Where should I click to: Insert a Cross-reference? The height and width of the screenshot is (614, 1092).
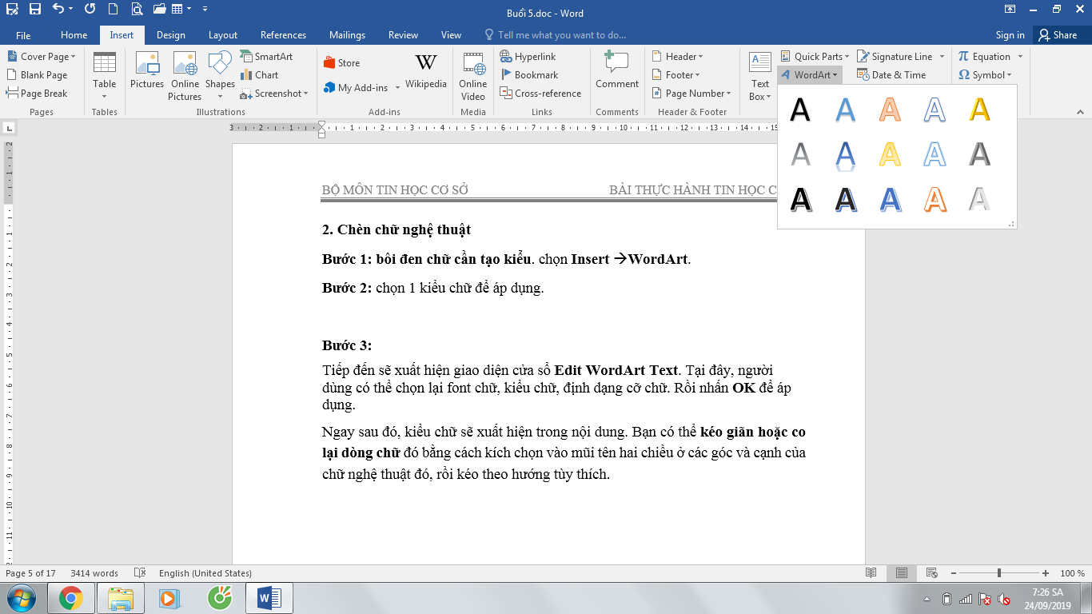click(541, 94)
